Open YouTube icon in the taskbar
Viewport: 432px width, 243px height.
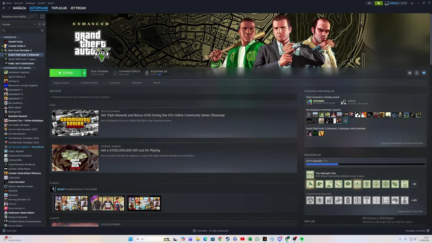coord(242,239)
